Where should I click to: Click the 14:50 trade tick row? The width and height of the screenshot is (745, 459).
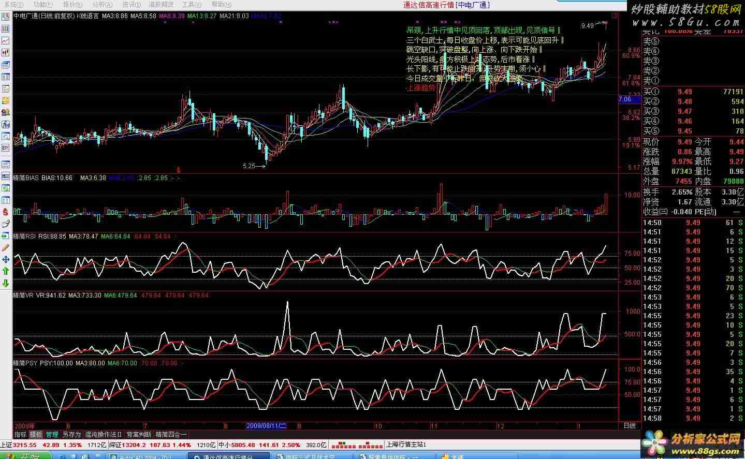click(x=693, y=223)
